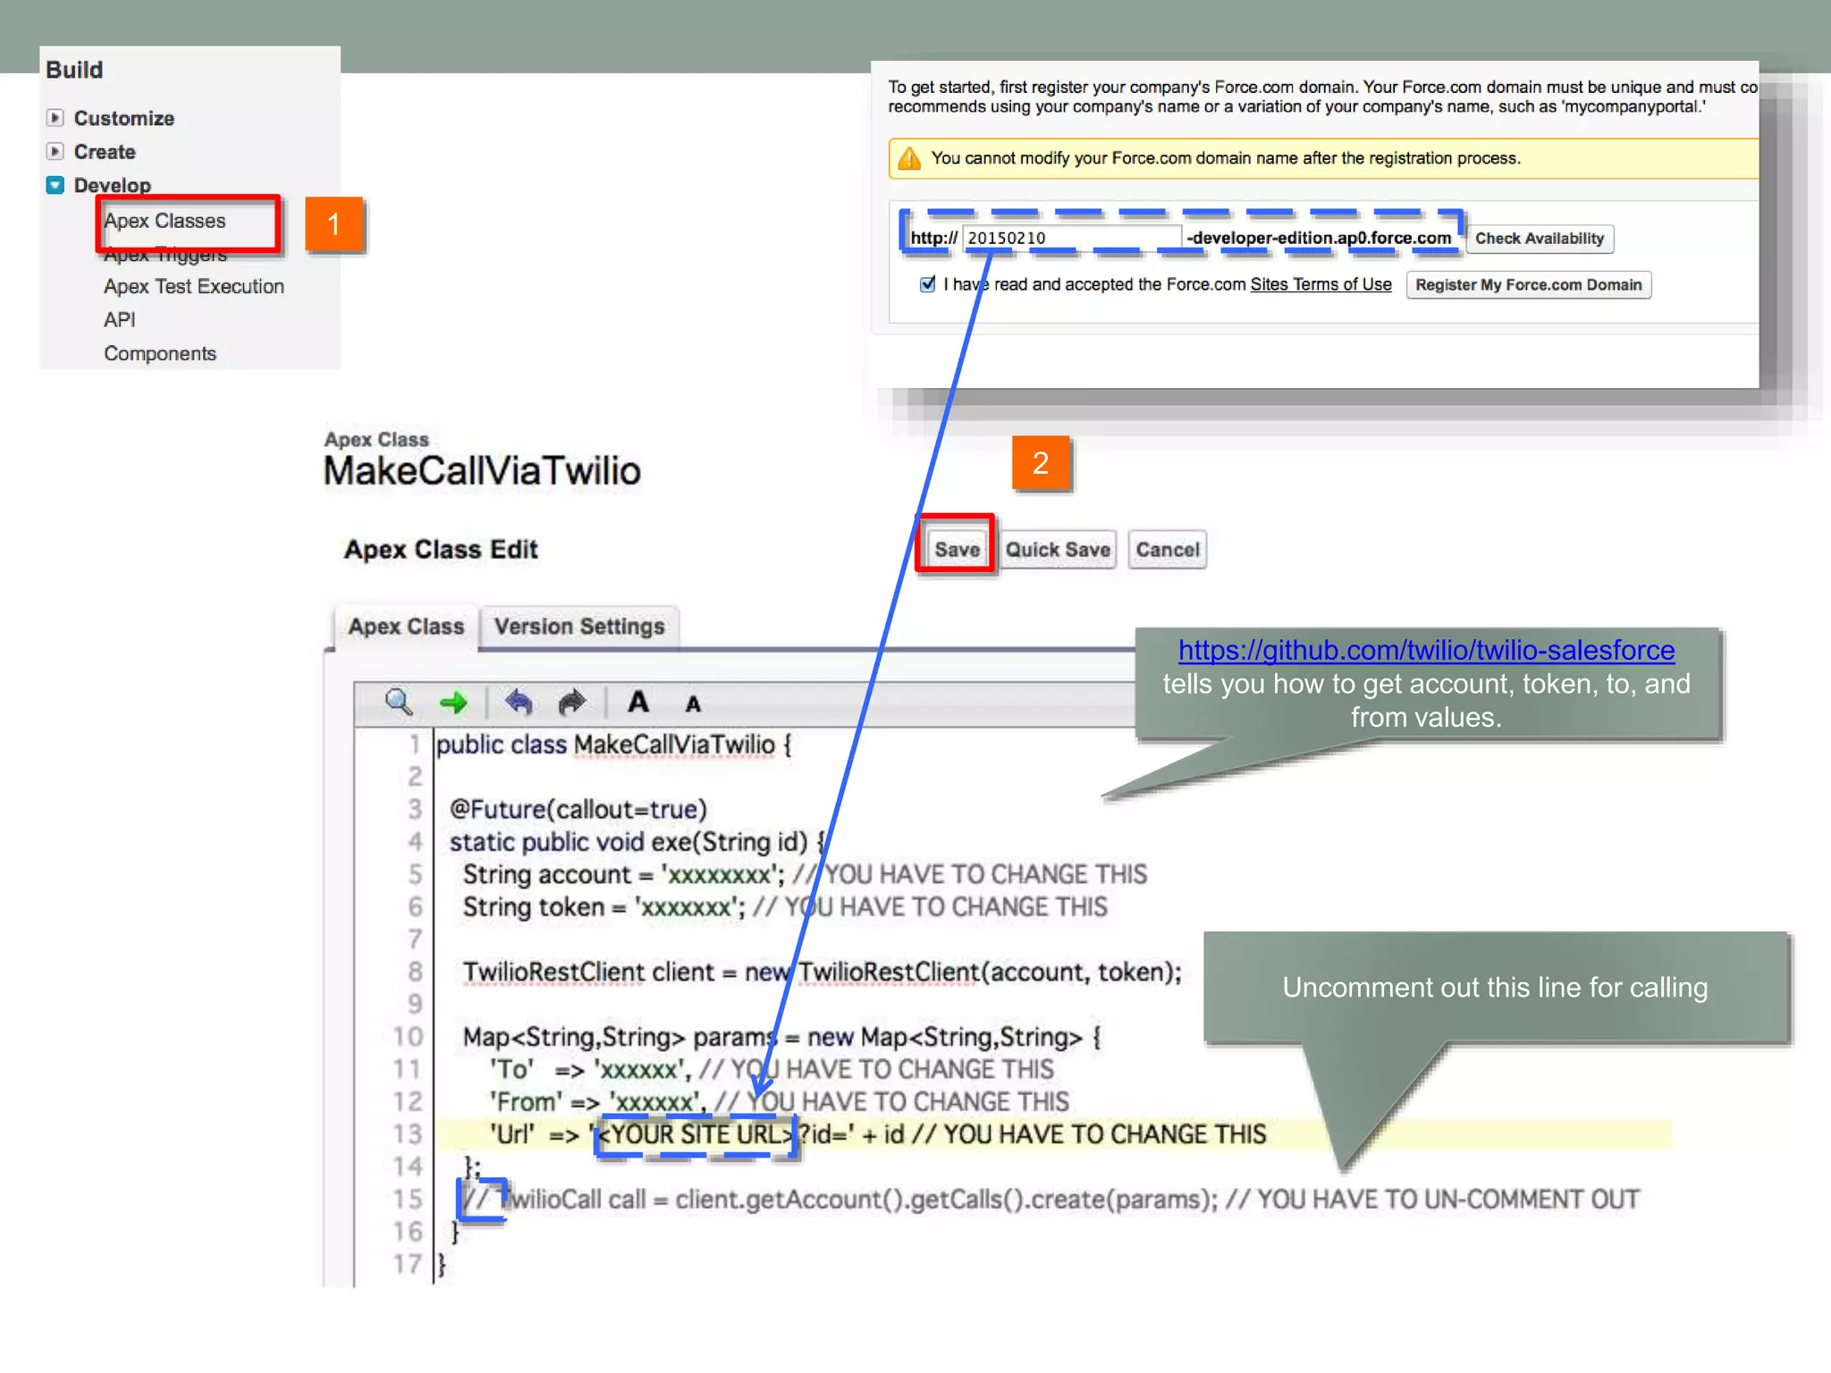
Task: Open the Sites Terms of Use link
Action: click(1321, 284)
